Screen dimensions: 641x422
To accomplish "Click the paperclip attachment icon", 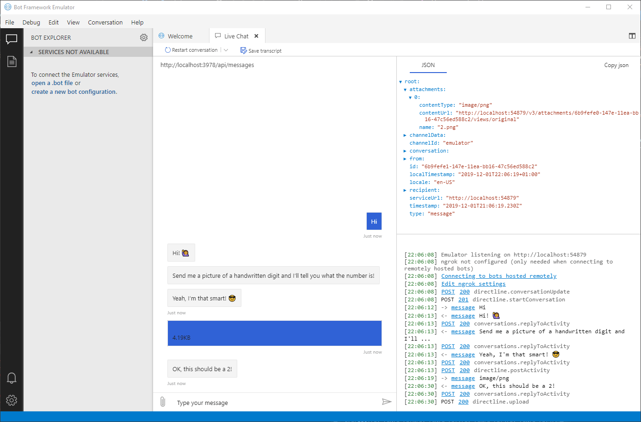I will (163, 402).
